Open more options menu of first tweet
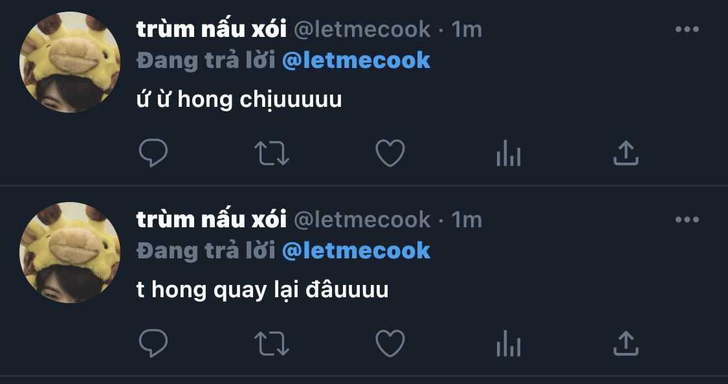Image resolution: width=728 pixels, height=384 pixels. tap(687, 29)
